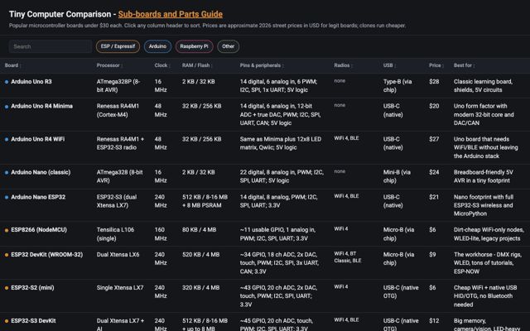Click the Tensilica L106 (single) processor cell

(115, 234)
